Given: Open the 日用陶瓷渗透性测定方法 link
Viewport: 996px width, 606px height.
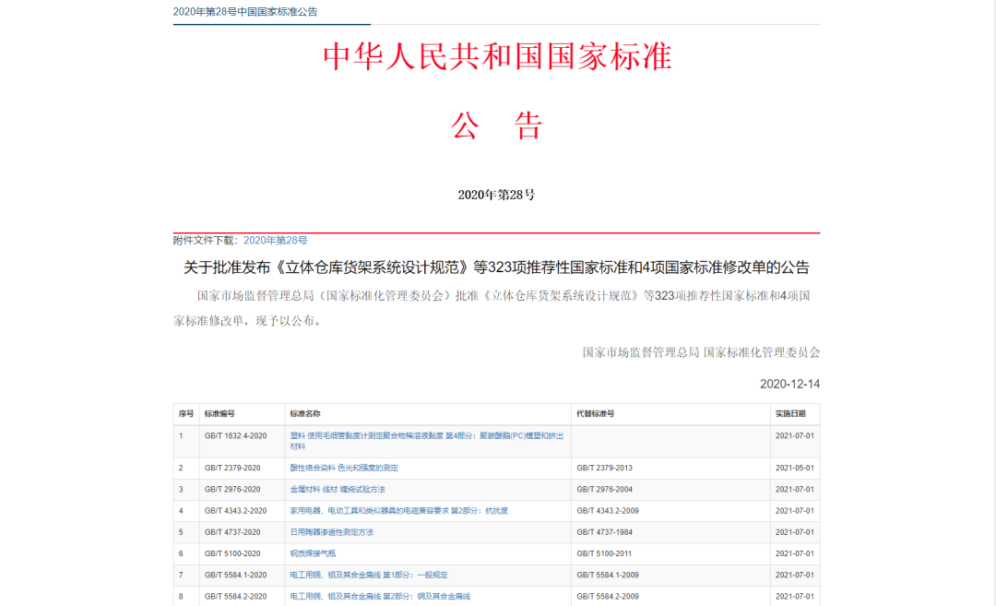Looking at the screenshot, I should (x=331, y=532).
